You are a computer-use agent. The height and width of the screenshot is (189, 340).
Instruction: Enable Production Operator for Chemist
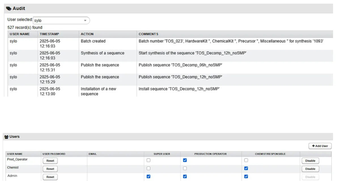point(185,168)
